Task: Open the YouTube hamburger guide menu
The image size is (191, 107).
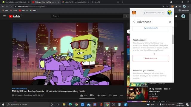Action: click(4, 16)
